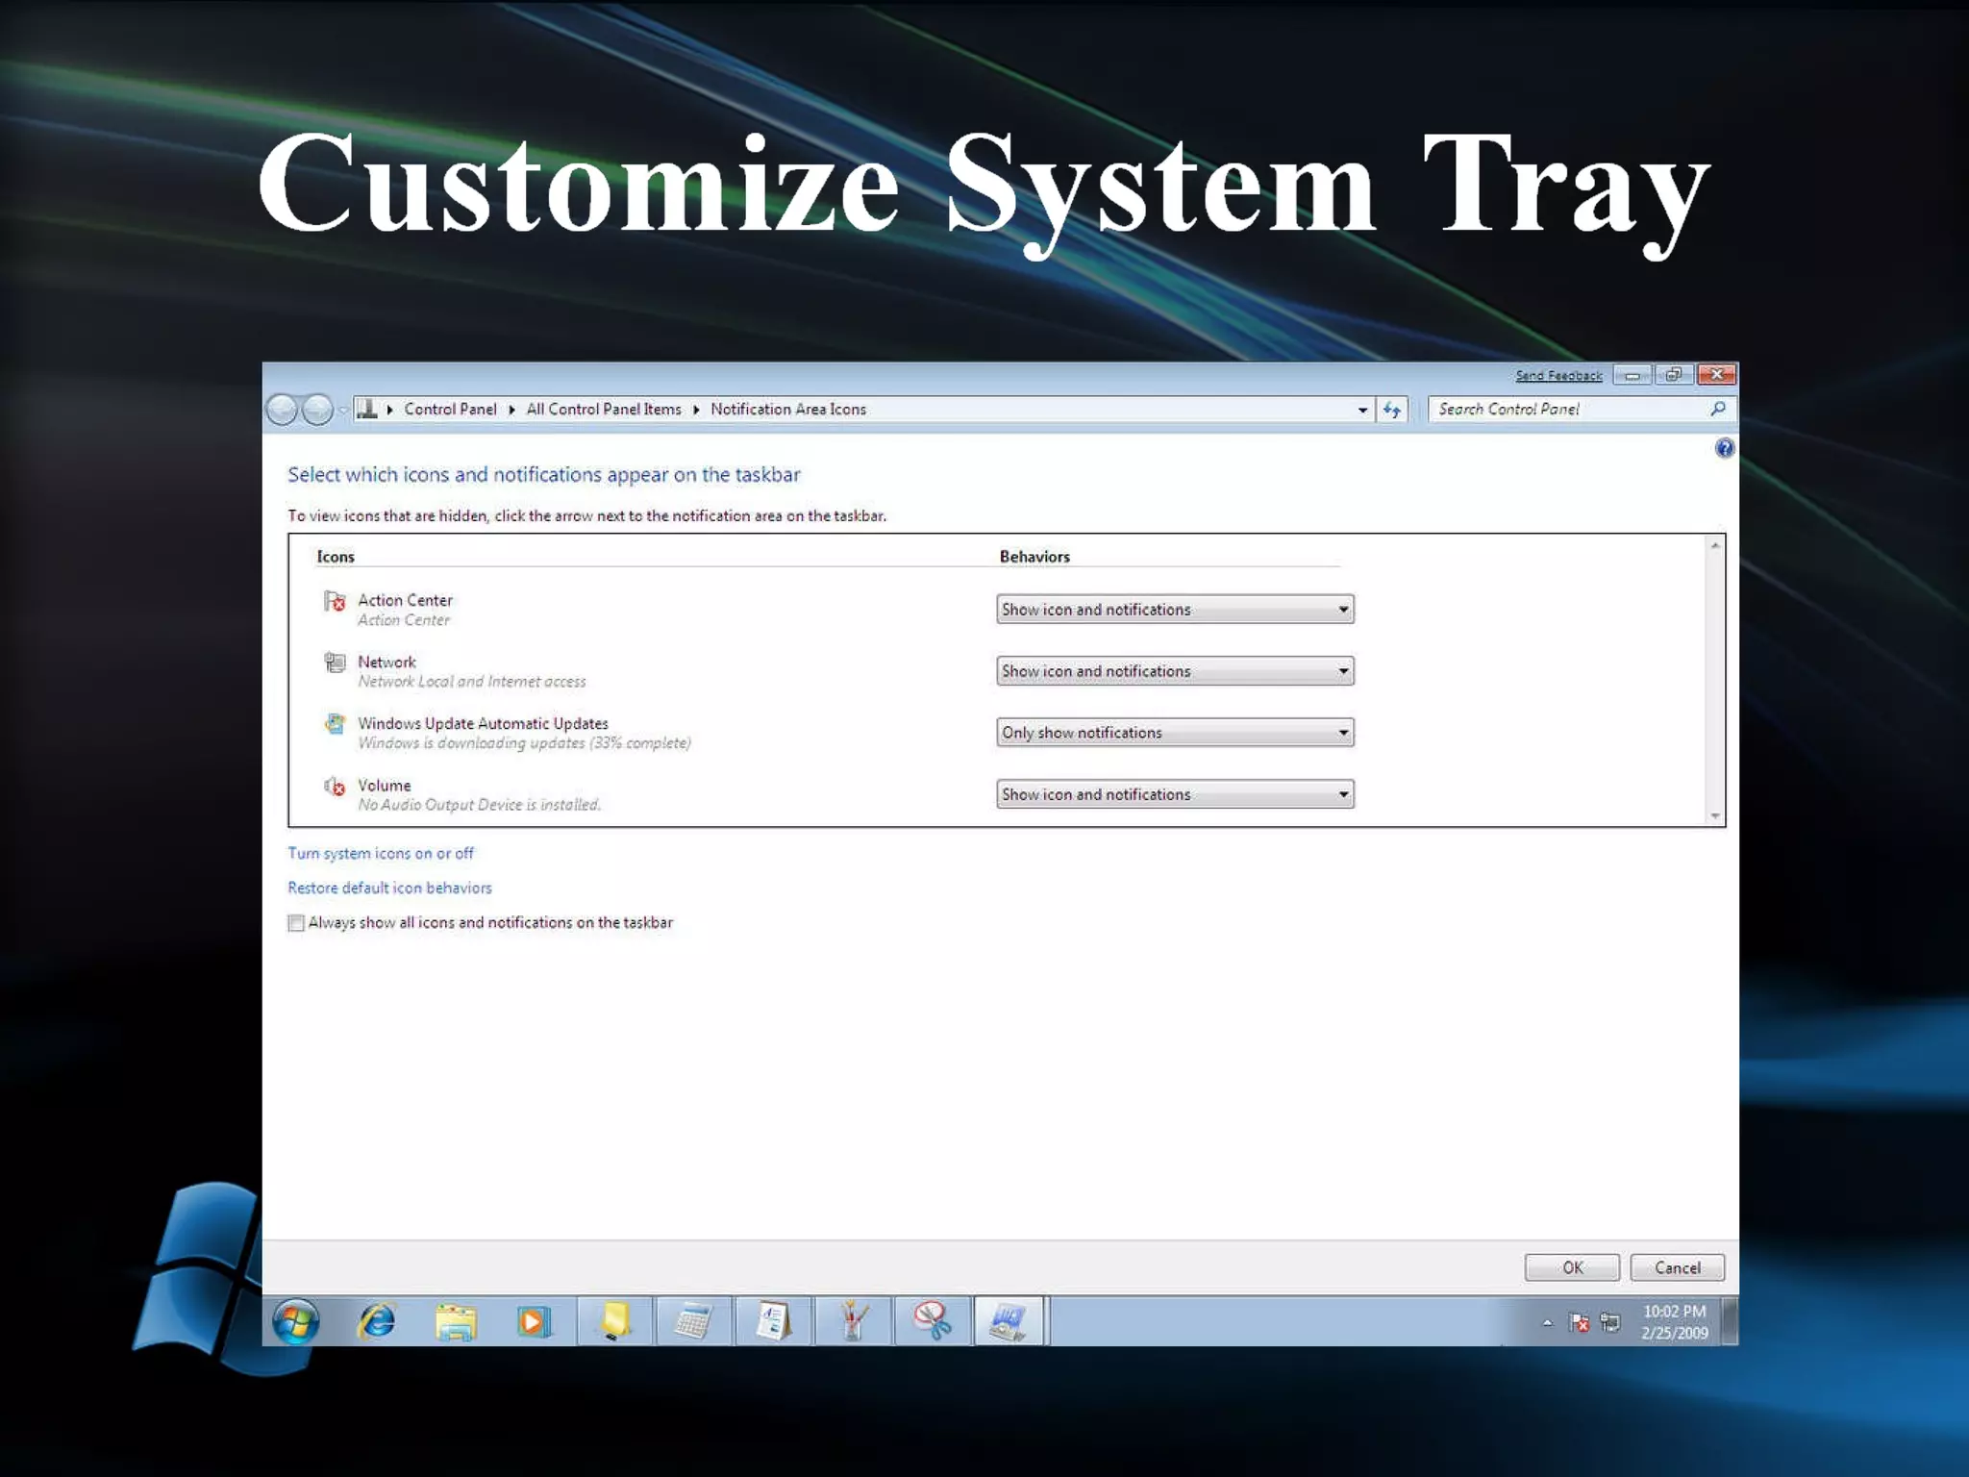Open Internet Explorer from taskbar
Viewport: 1969px width, 1477px height.
(376, 1321)
